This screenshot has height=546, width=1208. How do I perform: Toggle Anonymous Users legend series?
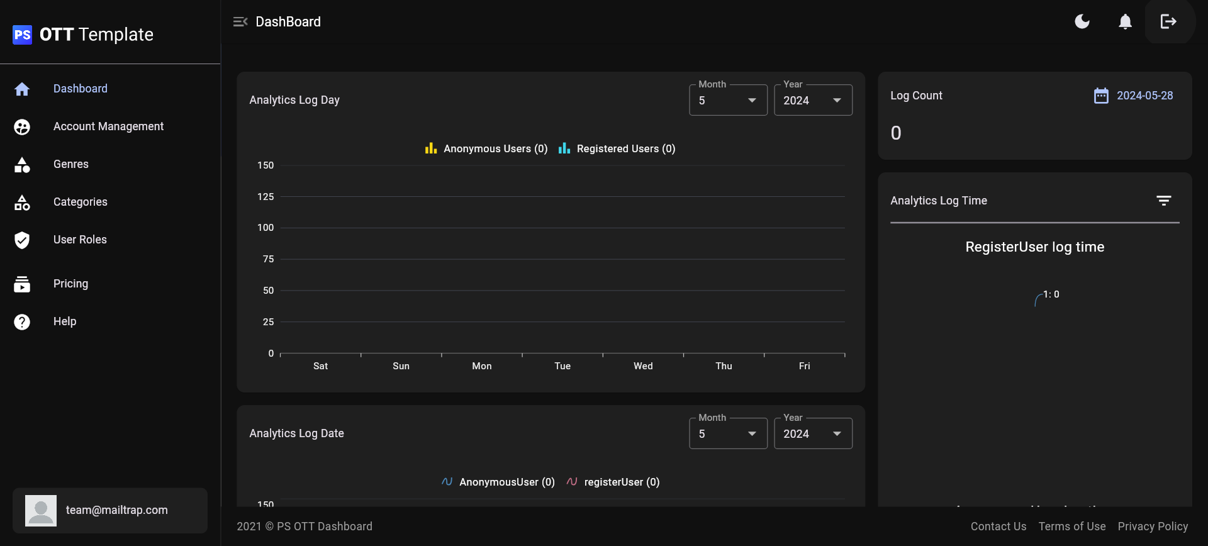pyautogui.click(x=486, y=149)
